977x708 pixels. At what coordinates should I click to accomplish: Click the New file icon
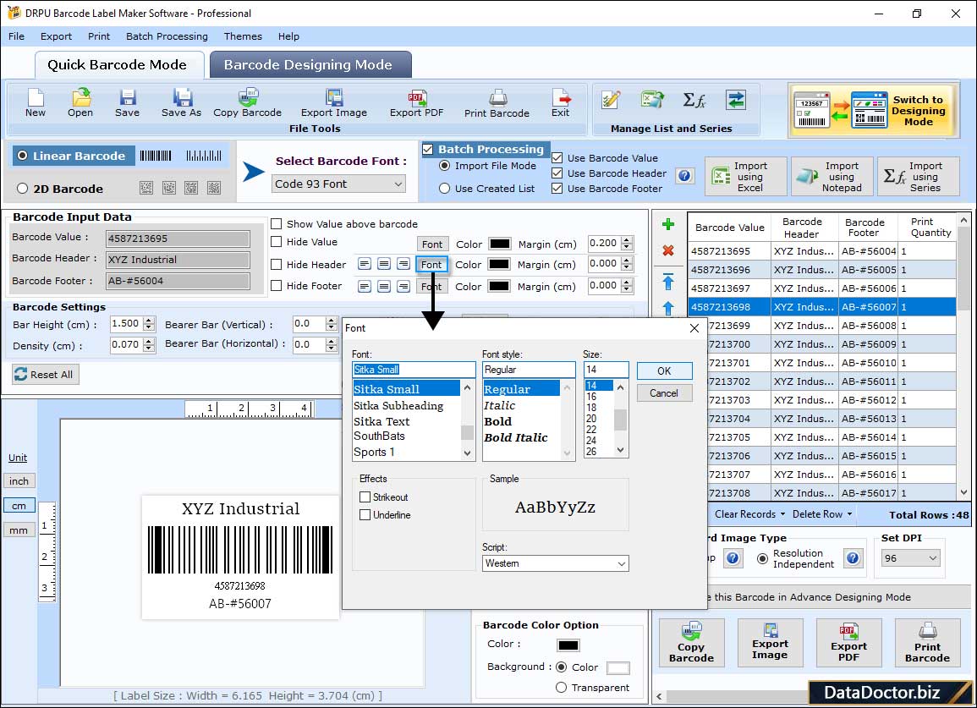pos(36,103)
